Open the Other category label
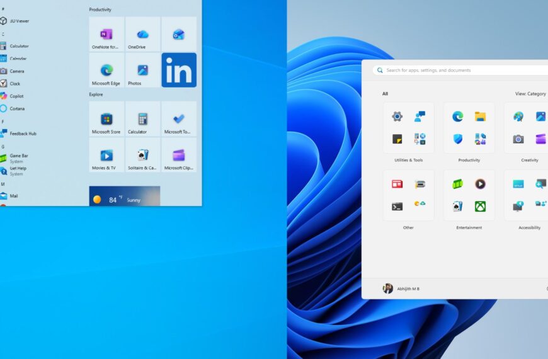Screen dimensions: 548x359 point(408,227)
